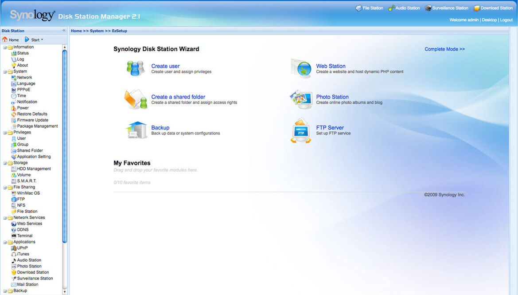Collapse the Disk Station sidebar panel
The width and height of the screenshot is (518, 295).
point(64,31)
